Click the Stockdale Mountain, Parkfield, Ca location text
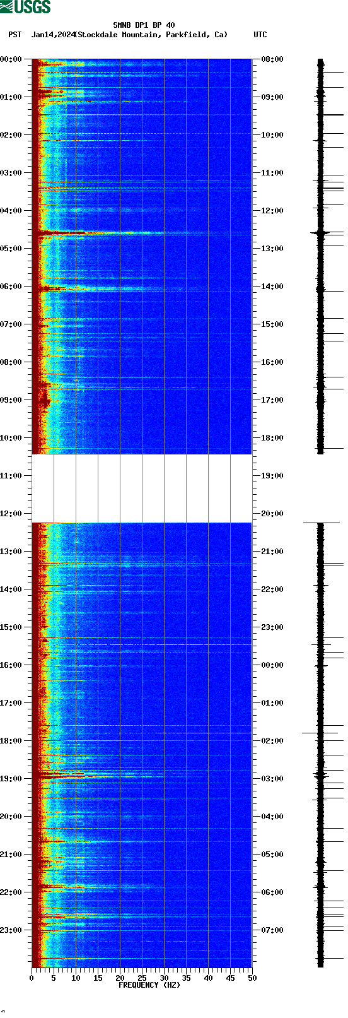The height and width of the screenshot is (1018, 348). (151, 35)
